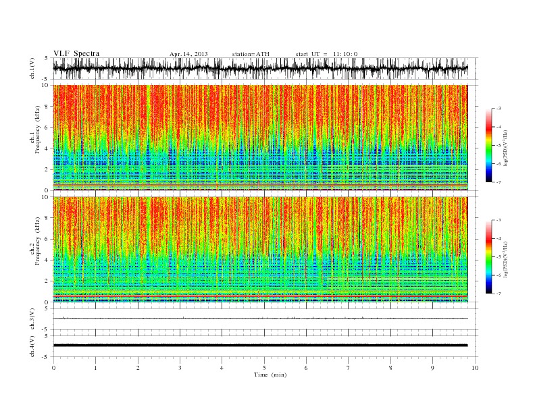Click the "ch.3(V)" axis label

click(32, 319)
